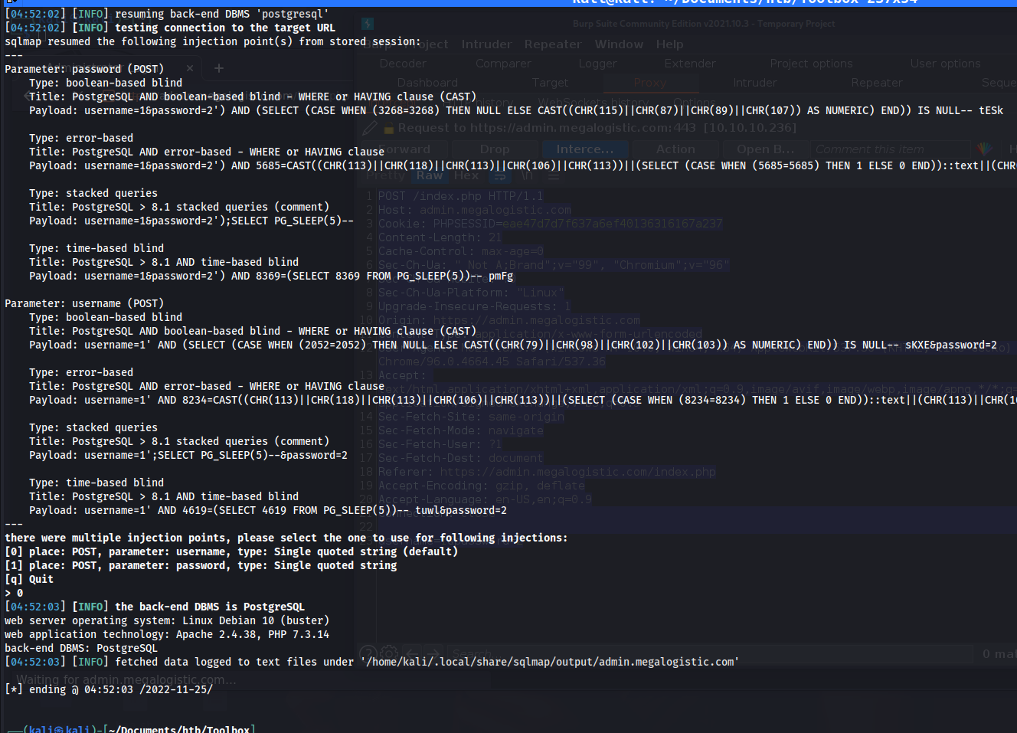
Task: Open the Window menu in Burp Suite
Action: point(619,44)
